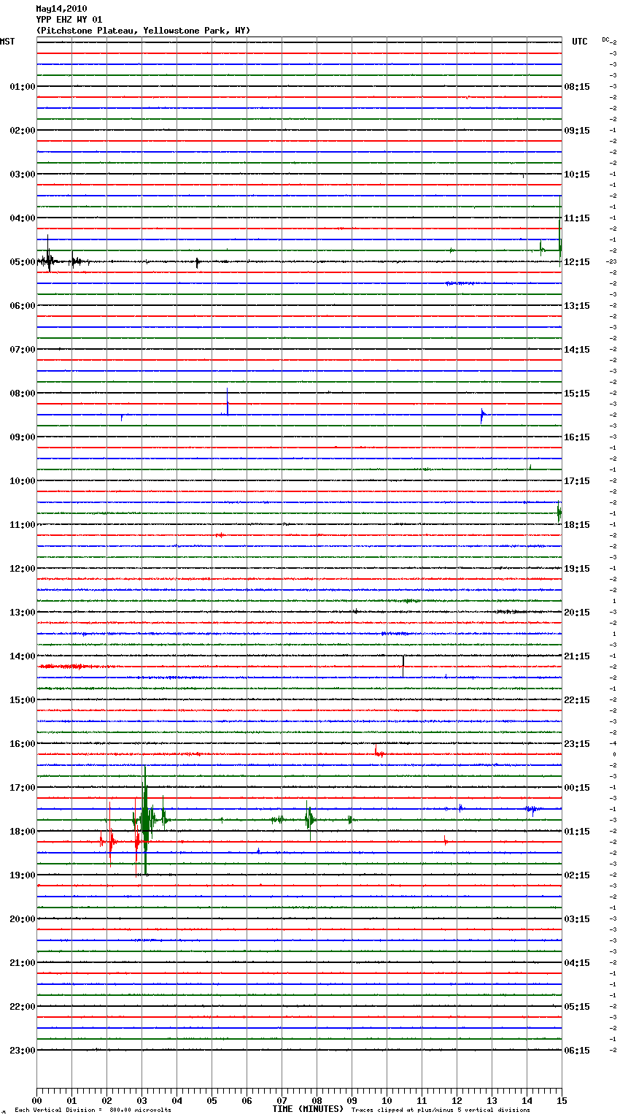The height and width of the screenshot is (1120, 620).
Task: Select the 20:00 MST time label
Action: coord(23,919)
